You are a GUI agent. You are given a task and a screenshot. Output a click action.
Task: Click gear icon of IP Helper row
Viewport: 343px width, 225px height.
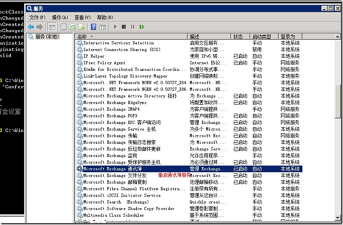coord(79,56)
